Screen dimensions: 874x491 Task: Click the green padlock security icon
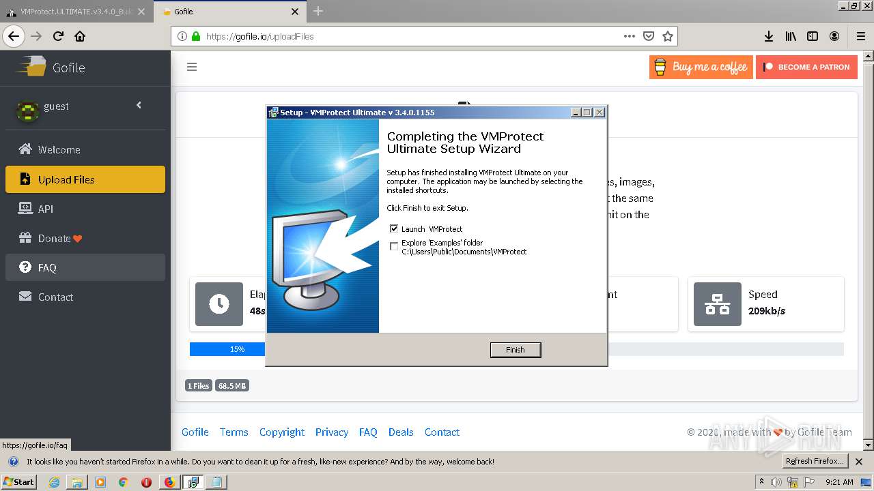click(x=196, y=36)
